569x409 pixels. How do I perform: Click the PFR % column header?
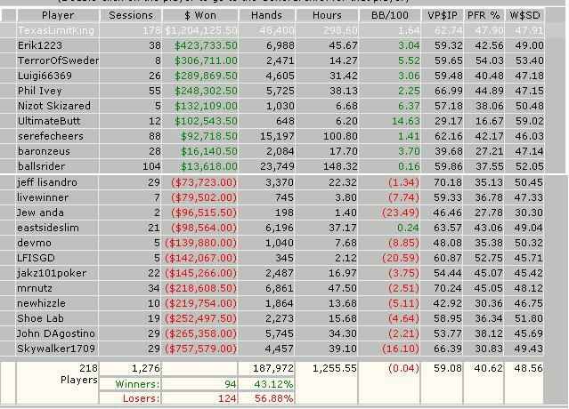click(x=484, y=15)
